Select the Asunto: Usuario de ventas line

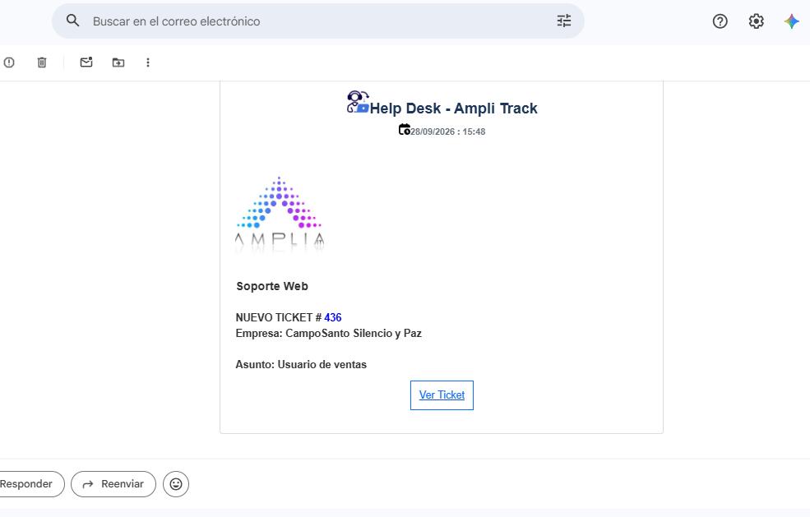pos(301,365)
